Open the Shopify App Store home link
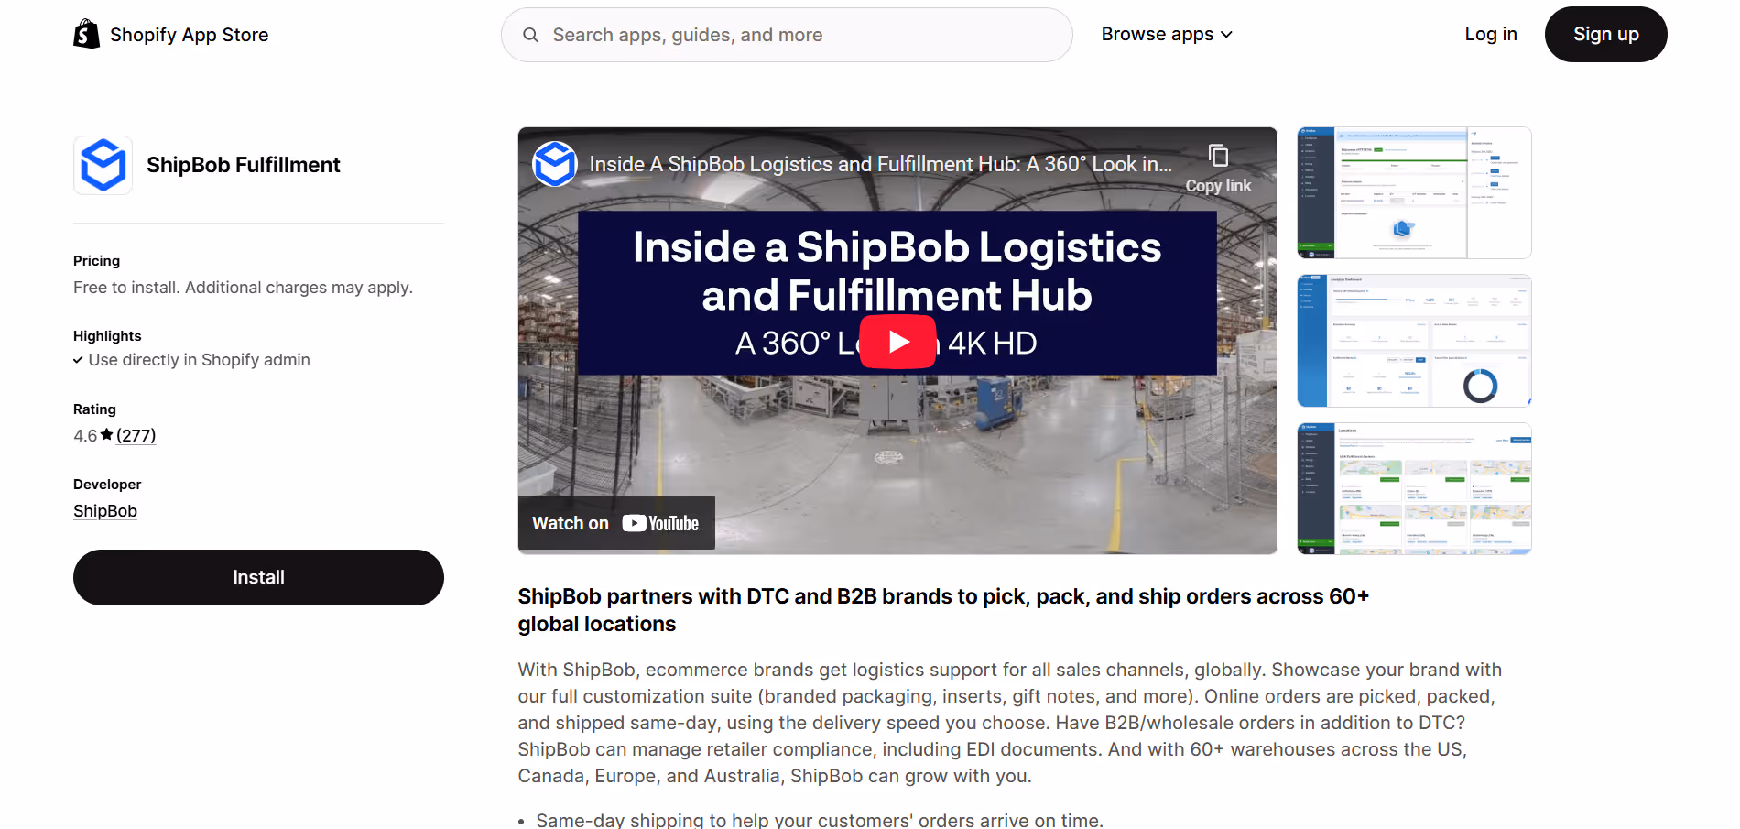 click(x=171, y=34)
